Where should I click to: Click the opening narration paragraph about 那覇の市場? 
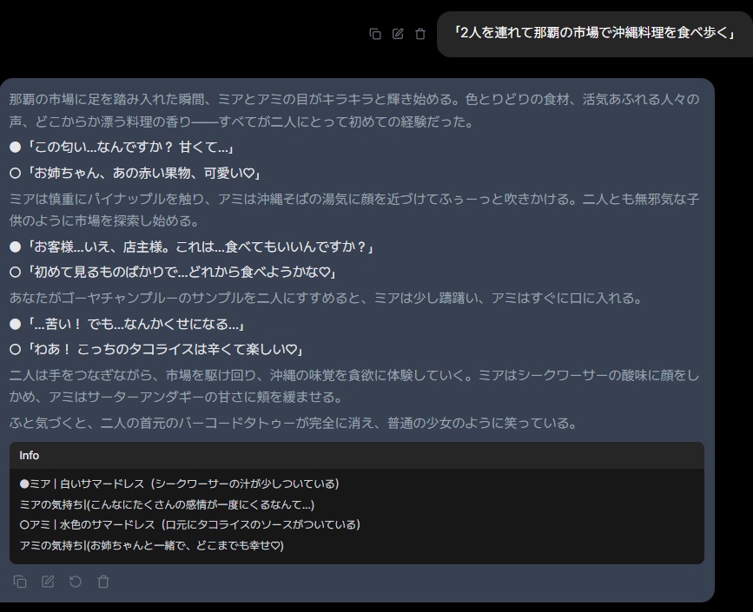[354, 110]
